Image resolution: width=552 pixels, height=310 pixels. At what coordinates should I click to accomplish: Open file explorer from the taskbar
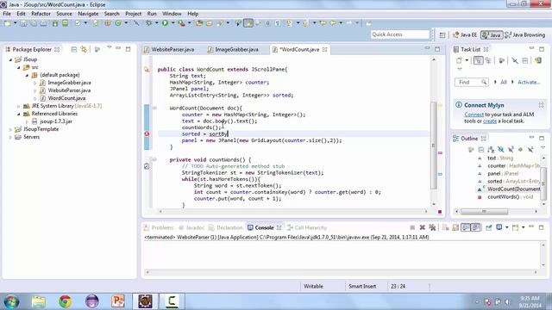point(38,301)
